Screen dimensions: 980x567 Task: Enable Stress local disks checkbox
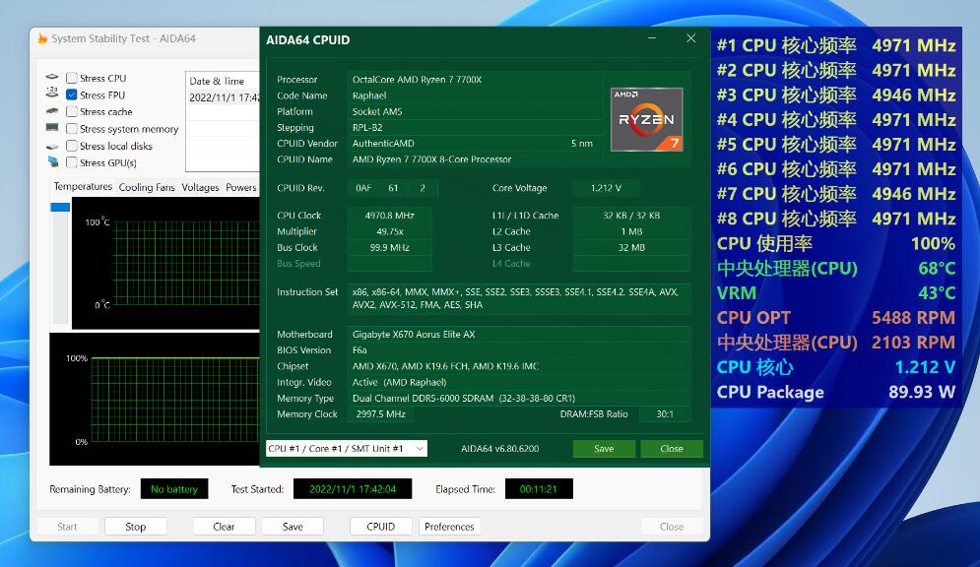tap(72, 146)
